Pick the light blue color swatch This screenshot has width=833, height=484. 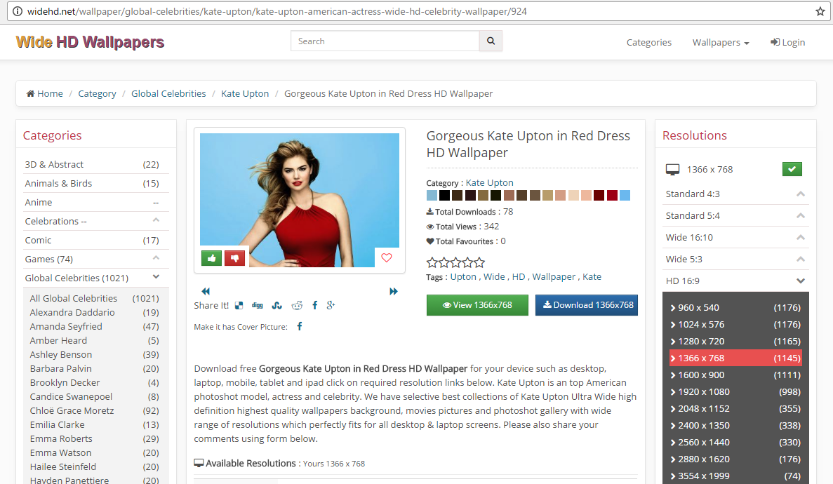(x=431, y=196)
